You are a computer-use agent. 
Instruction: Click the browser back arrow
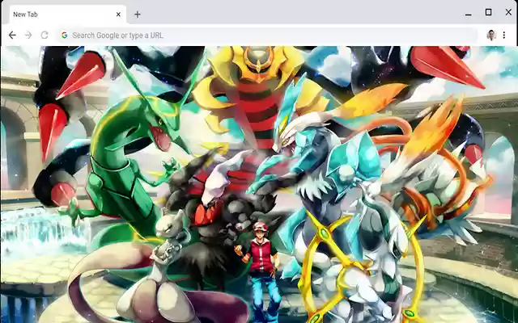click(12, 35)
